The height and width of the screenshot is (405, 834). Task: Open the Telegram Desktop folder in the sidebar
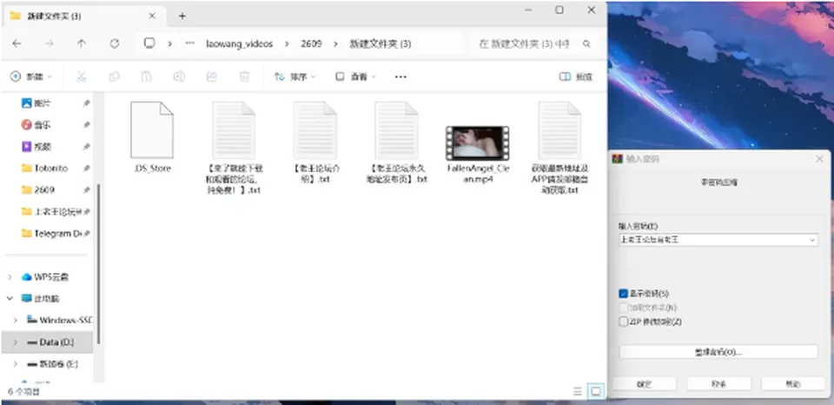(57, 233)
